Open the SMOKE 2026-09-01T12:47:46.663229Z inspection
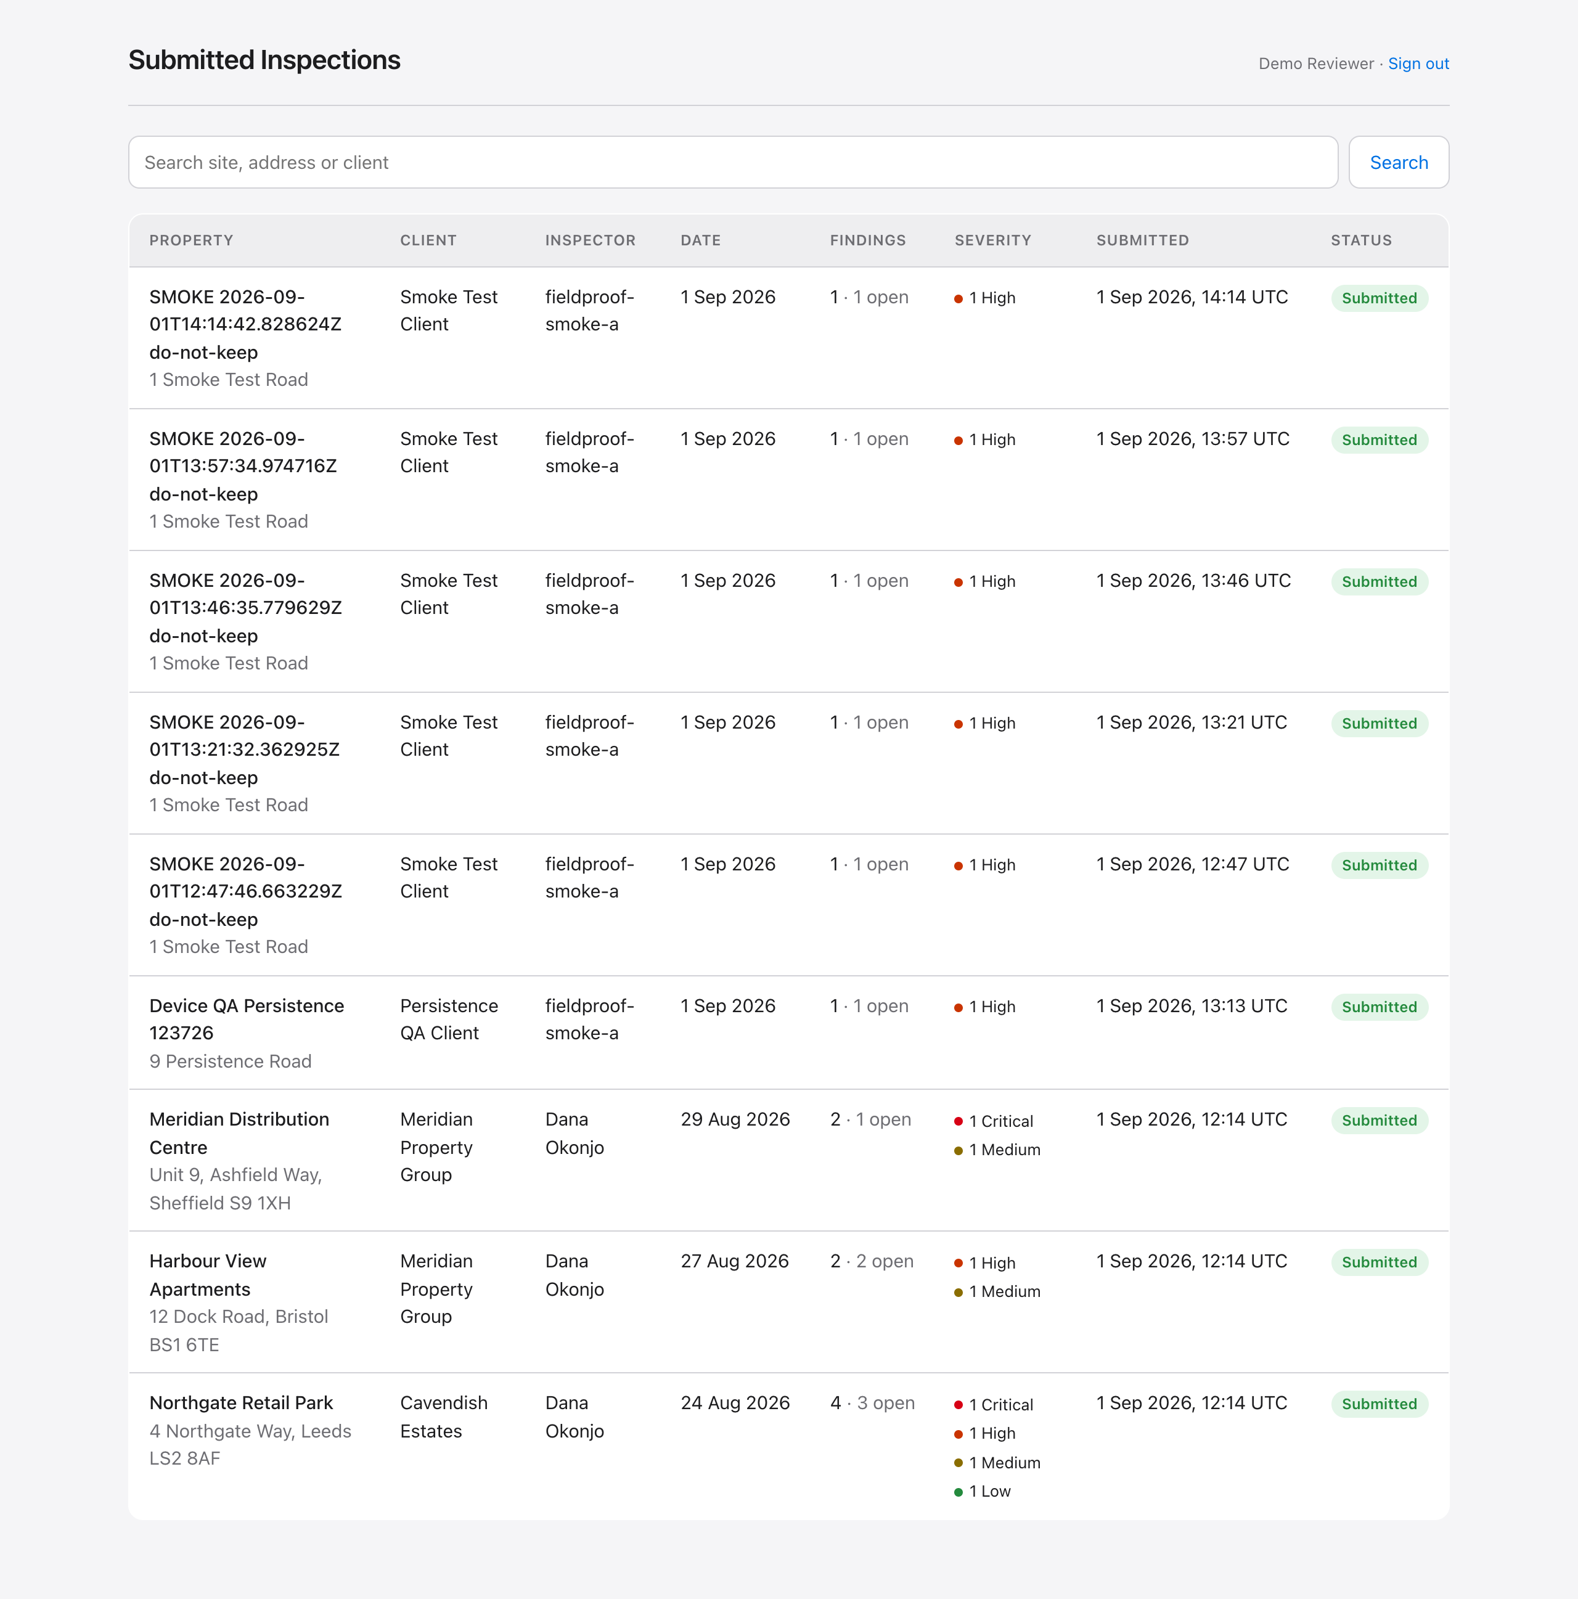 coord(246,891)
